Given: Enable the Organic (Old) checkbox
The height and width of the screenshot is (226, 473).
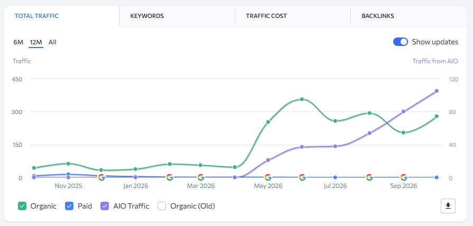Looking at the screenshot, I should click(x=162, y=206).
